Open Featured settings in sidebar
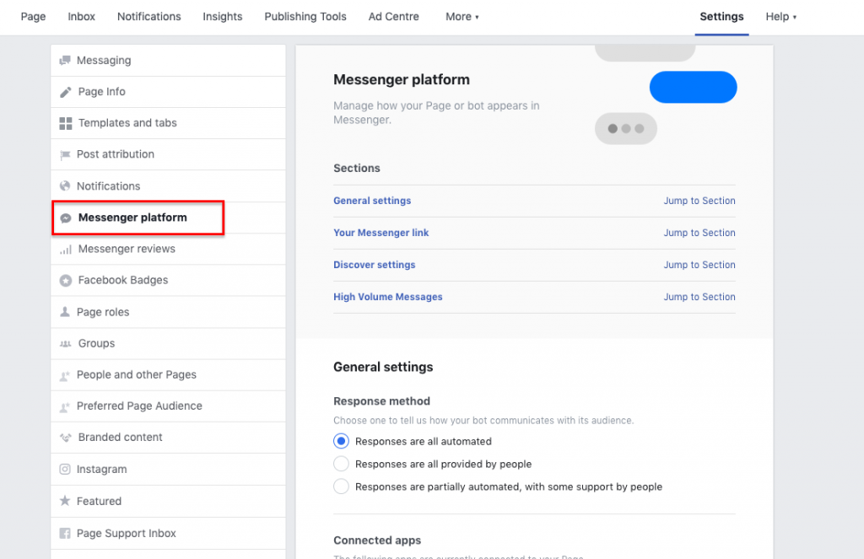The width and height of the screenshot is (864, 559). click(168, 501)
